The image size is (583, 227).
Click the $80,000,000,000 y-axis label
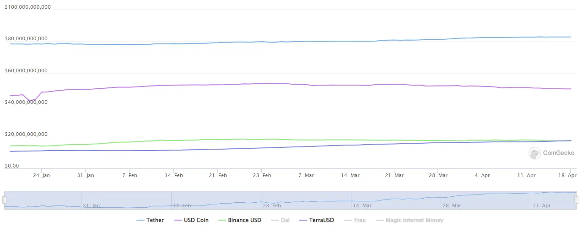pyautogui.click(x=26, y=39)
